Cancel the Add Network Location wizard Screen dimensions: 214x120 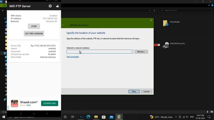146,91
